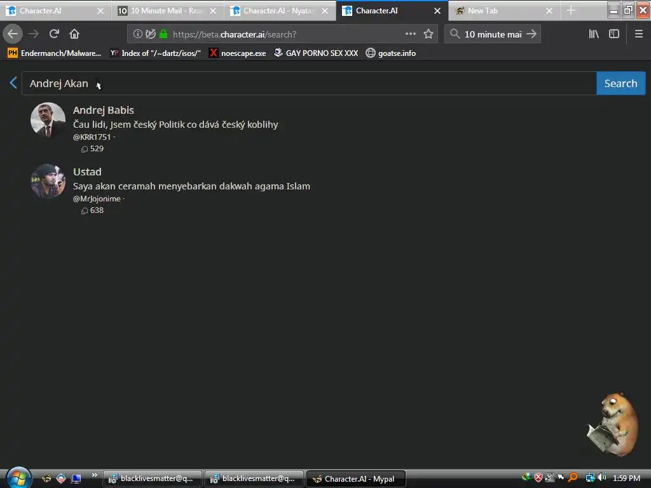Close the 10 Minute Mail tab
Viewport: 651px width, 488px height.
pyautogui.click(x=213, y=11)
